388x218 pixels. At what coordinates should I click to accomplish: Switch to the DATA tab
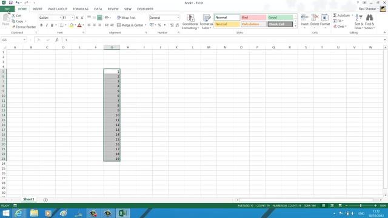(98, 9)
